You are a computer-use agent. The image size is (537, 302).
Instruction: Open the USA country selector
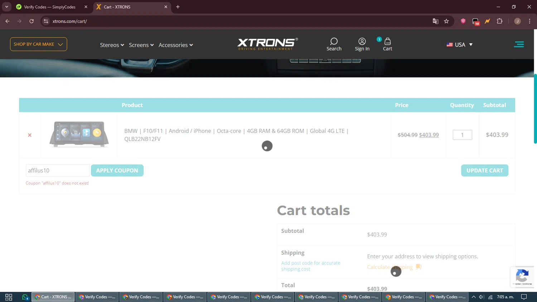point(460,45)
